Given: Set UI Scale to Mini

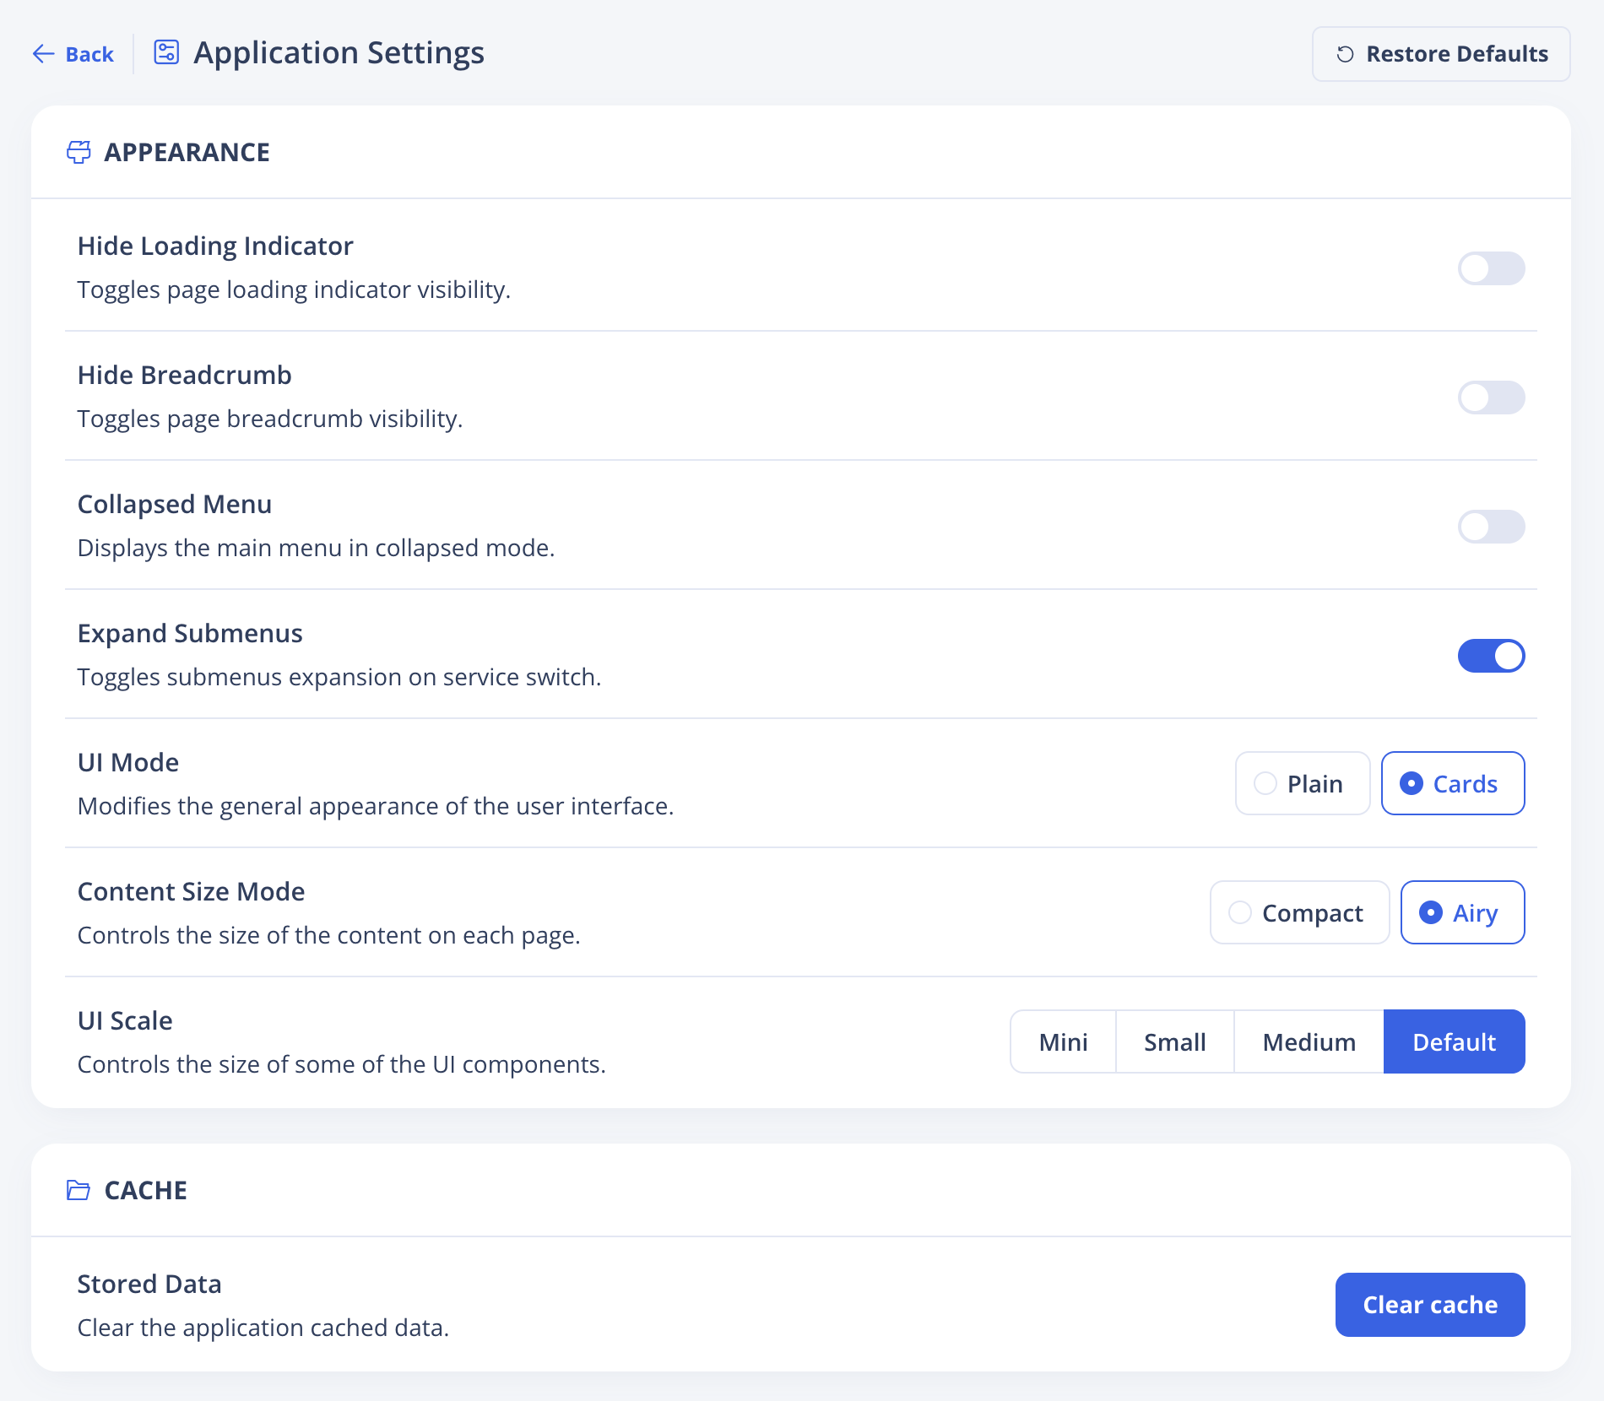Looking at the screenshot, I should 1063,1041.
